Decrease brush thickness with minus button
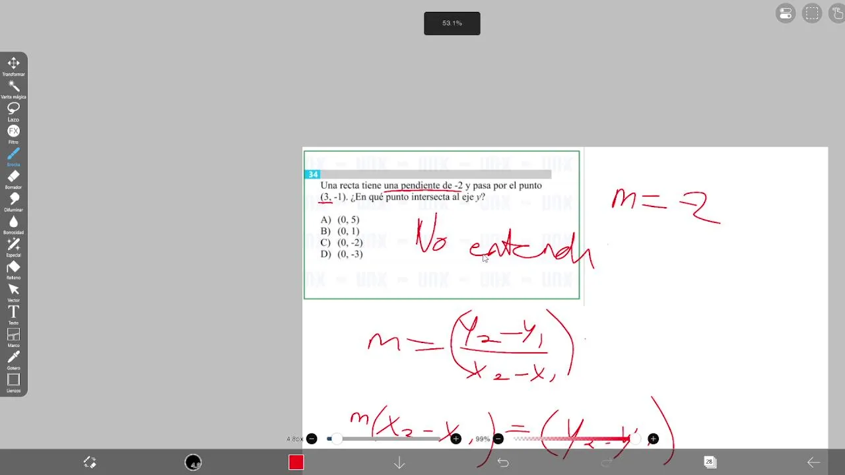 pos(312,439)
